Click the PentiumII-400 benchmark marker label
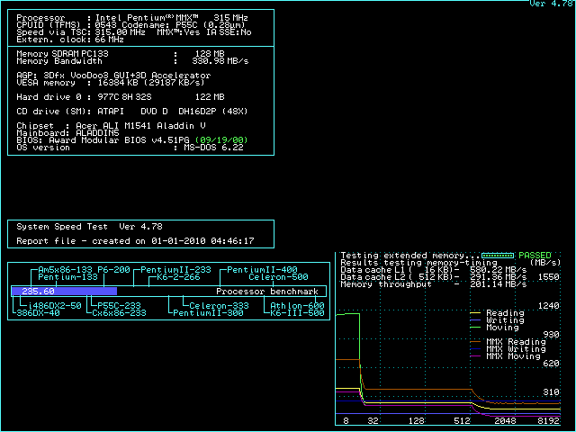 coord(262,270)
